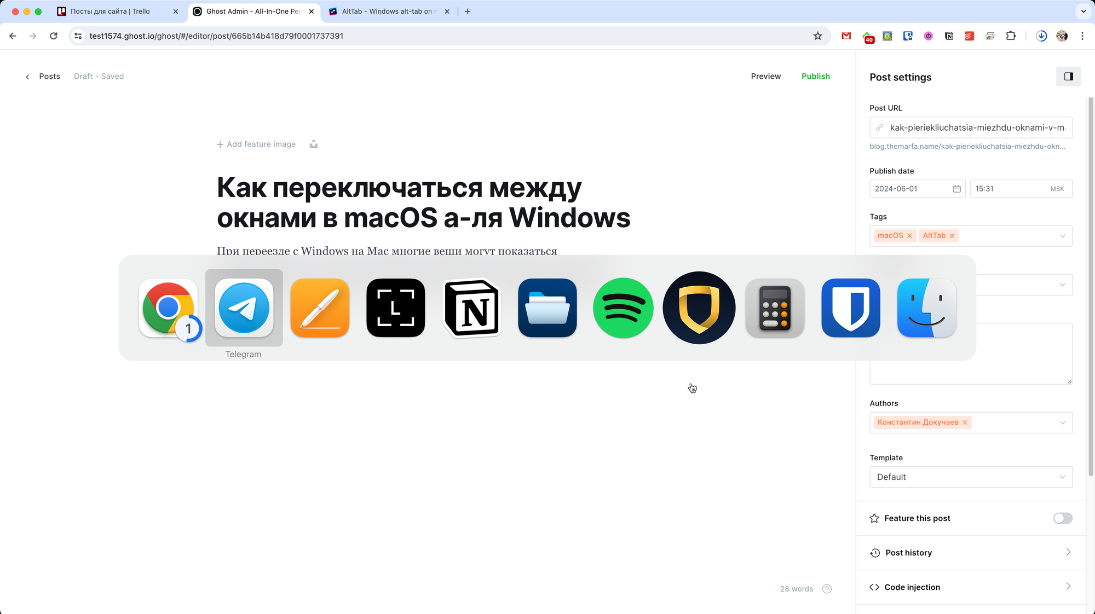The height and width of the screenshot is (614, 1095).
Task: Select Bitwarden shield icon in switcher
Action: point(850,308)
